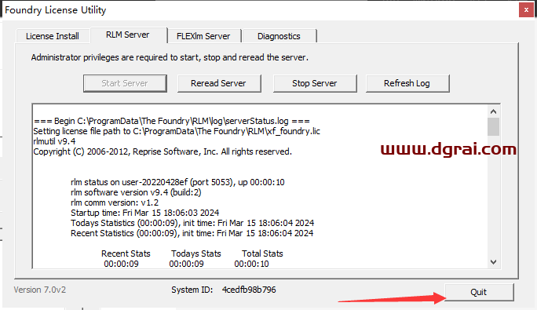Viewport: 537px width, 310px height.
Task: Click the 'Setting license file path' log line
Action: click(177, 131)
